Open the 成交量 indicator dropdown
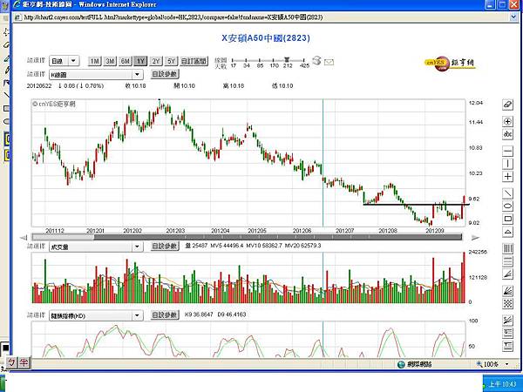 click(96, 247)
